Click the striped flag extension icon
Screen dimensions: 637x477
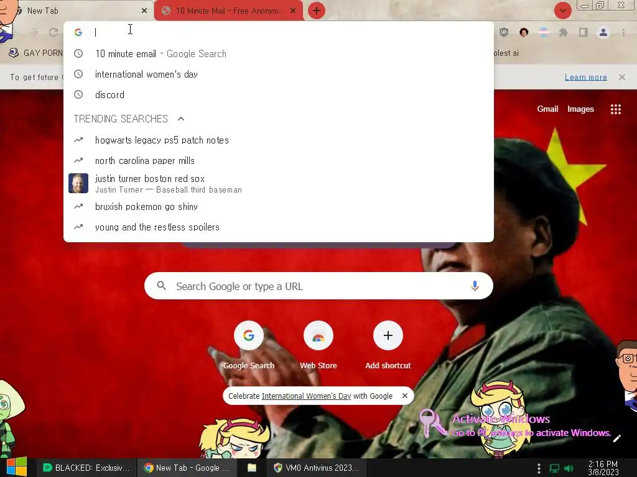point(544,32)
